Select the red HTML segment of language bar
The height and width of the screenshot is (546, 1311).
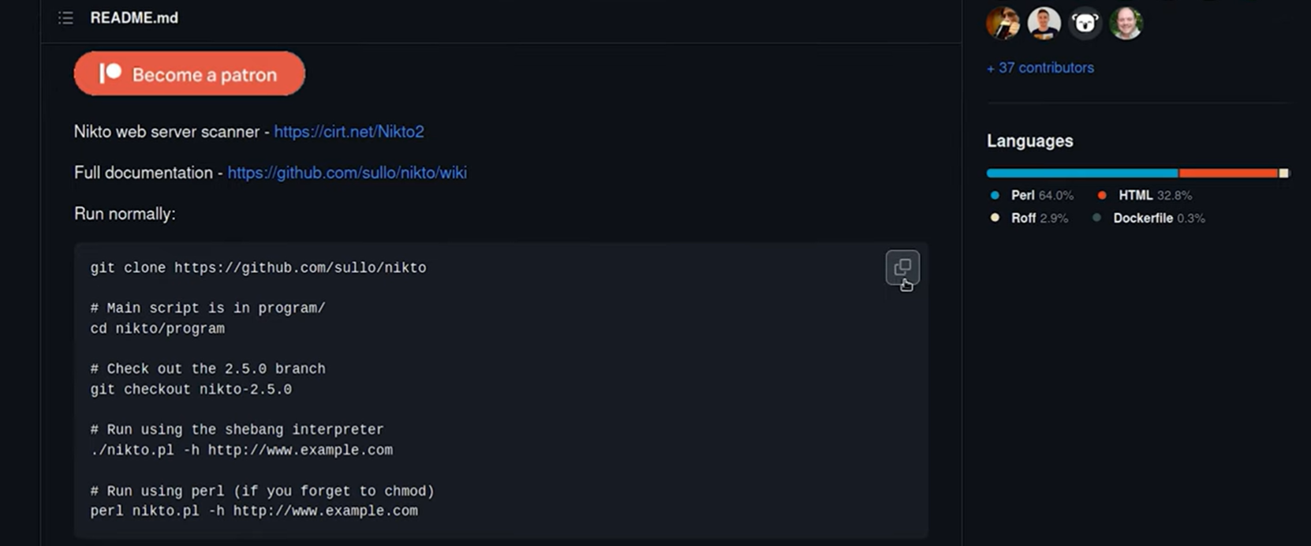point(1227,173)
